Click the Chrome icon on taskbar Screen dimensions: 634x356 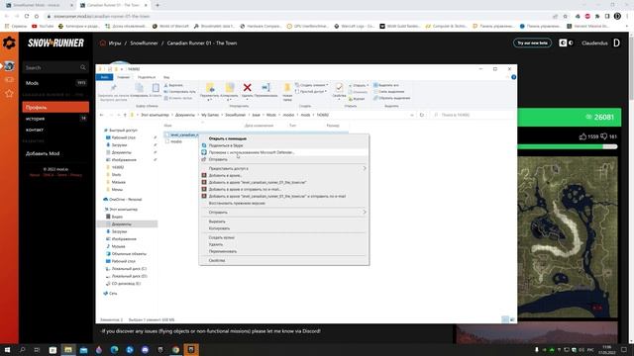click(x=176, y=349)
